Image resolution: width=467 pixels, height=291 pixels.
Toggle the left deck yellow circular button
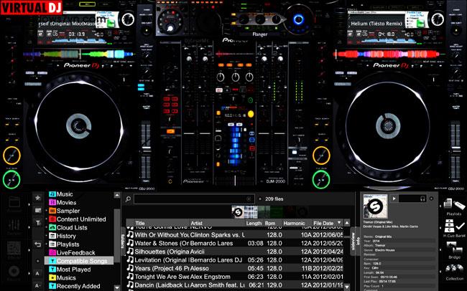pyautogui.click(x=11, y=156)
